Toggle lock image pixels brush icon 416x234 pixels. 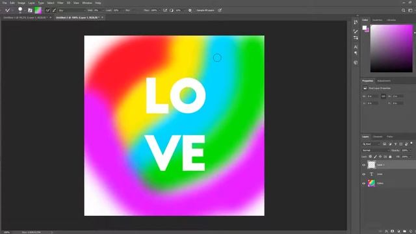coord(375,157)
